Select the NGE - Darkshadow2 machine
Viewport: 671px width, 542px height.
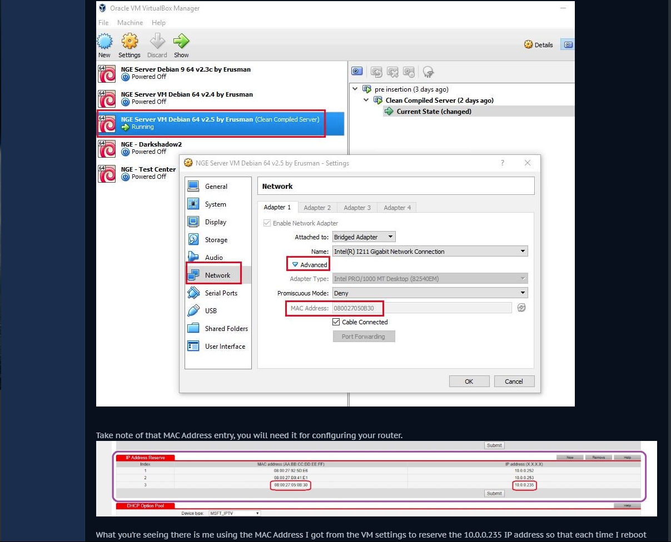click(221, 148)
